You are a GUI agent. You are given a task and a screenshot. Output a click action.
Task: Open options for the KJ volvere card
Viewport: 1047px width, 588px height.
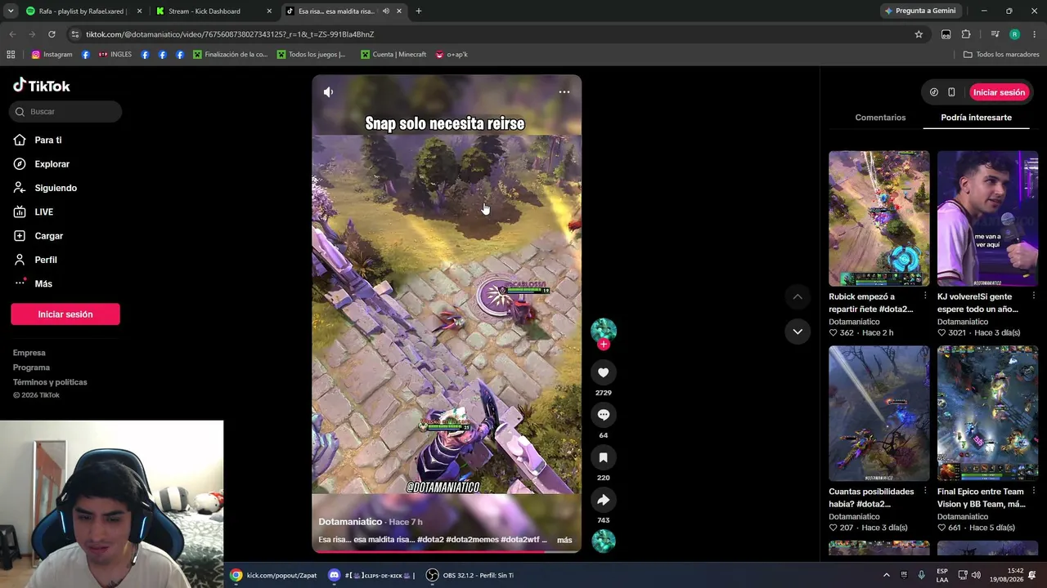point(1033,296)
